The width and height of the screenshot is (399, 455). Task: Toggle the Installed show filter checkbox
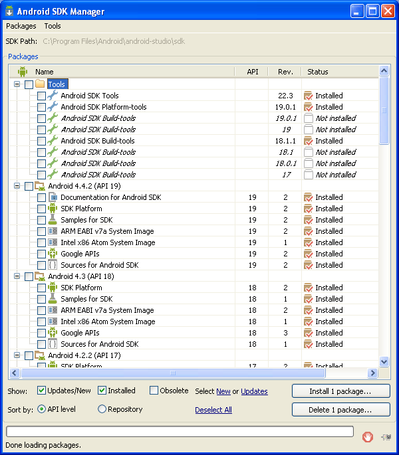pyautogui.click(x=102, y=391)
